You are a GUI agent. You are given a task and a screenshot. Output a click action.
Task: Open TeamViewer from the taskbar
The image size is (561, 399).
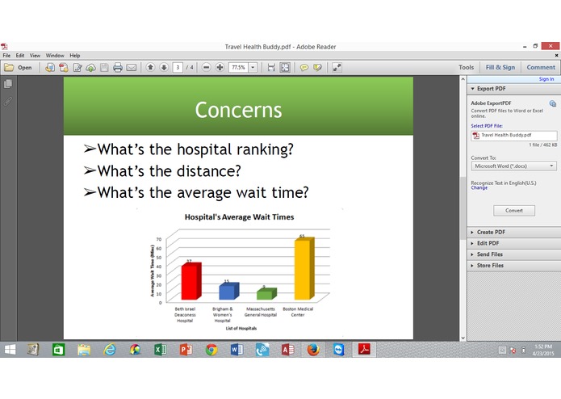click(x=338, y=350)
